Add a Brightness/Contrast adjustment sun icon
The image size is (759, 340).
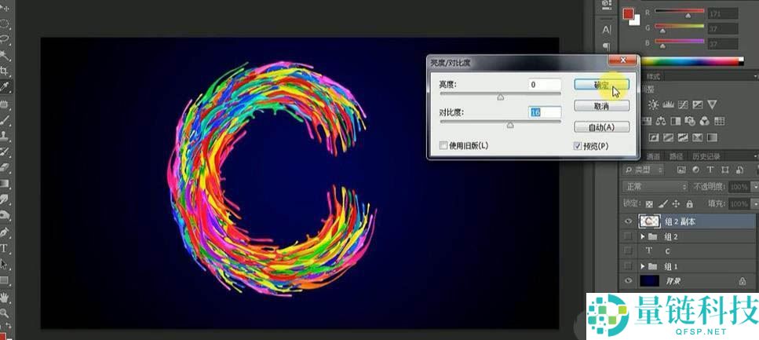point(654,104)
